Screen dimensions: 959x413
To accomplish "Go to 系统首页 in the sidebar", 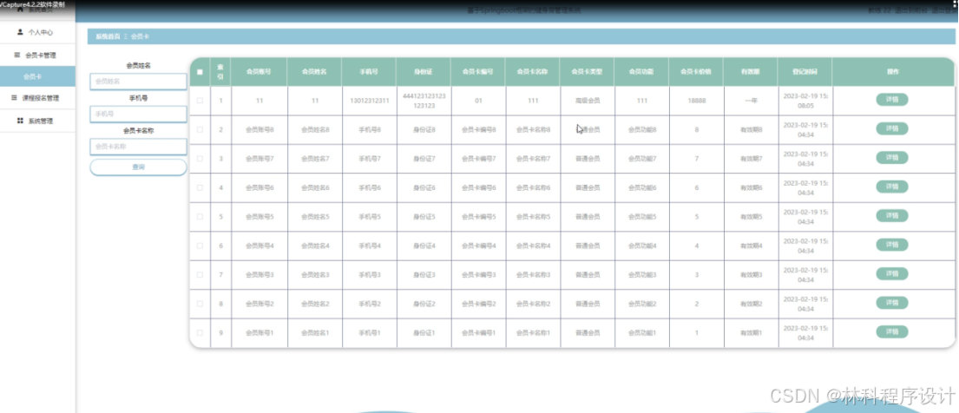I will 37,10.
